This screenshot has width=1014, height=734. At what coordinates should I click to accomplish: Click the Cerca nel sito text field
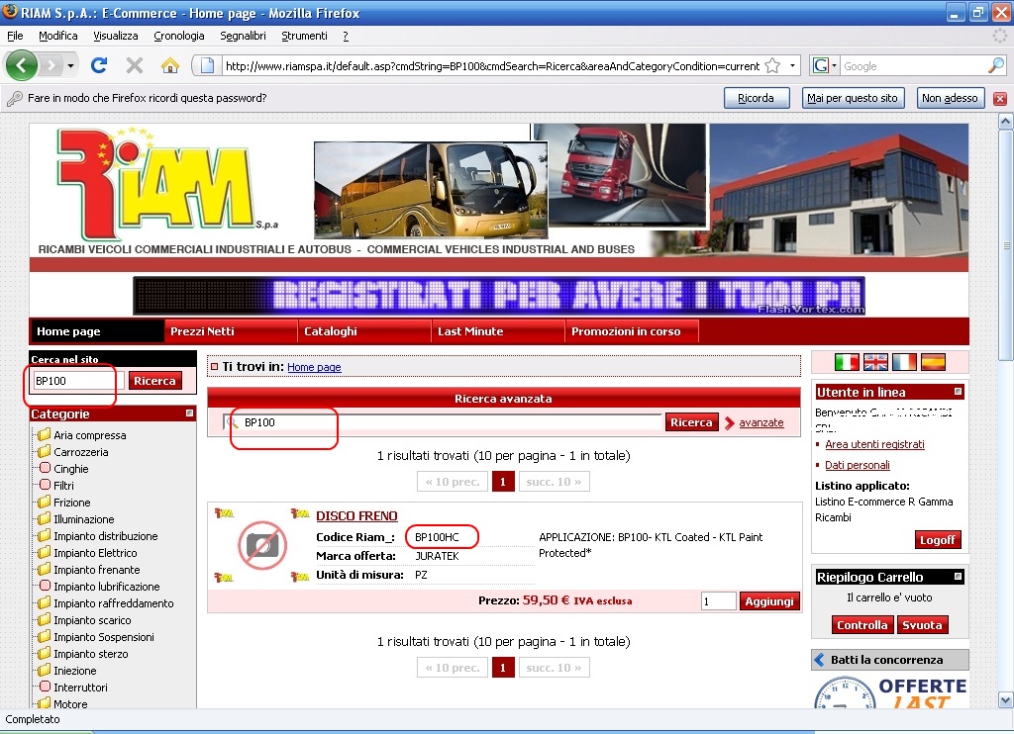click(x=77, y=381)
